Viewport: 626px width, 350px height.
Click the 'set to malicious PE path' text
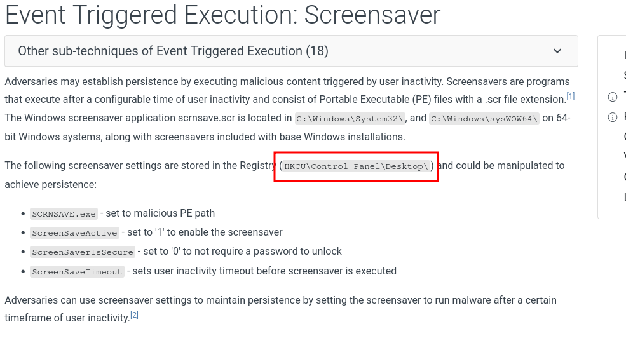160,213
